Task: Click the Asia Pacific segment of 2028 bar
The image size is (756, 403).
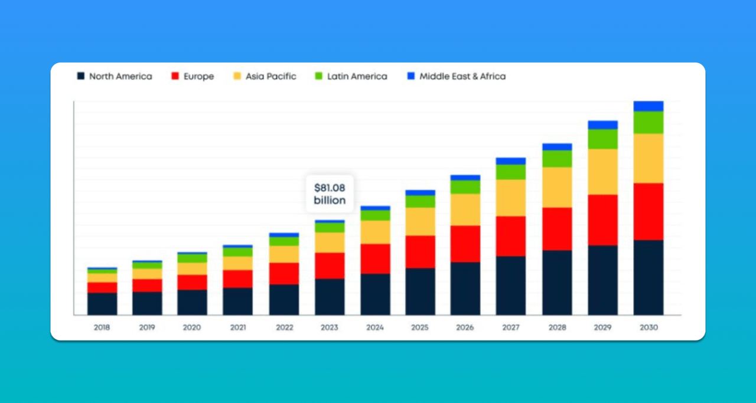Action: 557,188
